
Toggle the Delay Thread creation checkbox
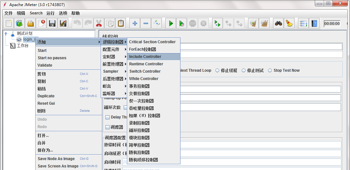click(108, 117)
